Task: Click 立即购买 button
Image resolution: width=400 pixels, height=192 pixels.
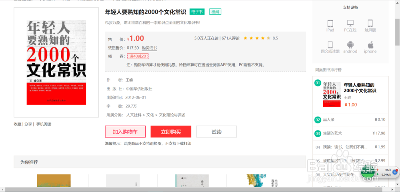Action: [x=171, y=132]
